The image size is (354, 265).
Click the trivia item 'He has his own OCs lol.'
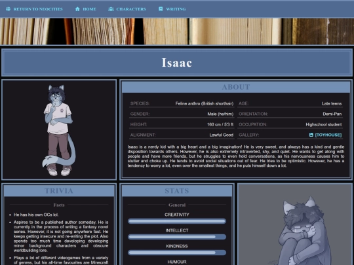(x=36, y=215)
